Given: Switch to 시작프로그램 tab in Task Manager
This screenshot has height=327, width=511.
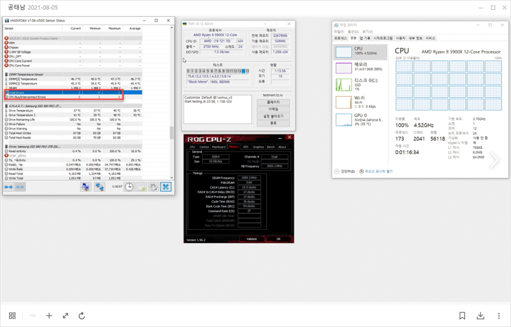Looking at the screenshot, I should point(383,38).
